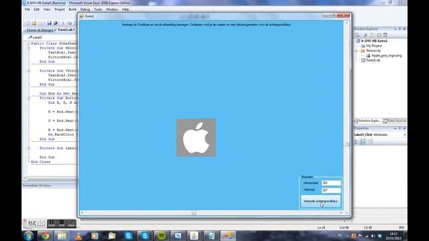Click Show All Files icon in Solution Explorer
Image resolution: width=429 pixels, height=241 pixels.
[x=365, y=35]
